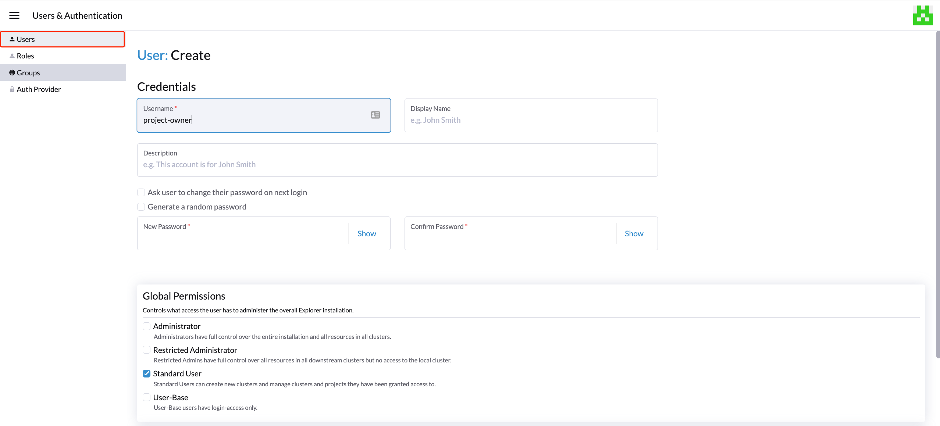Click Show button for New Password

(367, 234)
